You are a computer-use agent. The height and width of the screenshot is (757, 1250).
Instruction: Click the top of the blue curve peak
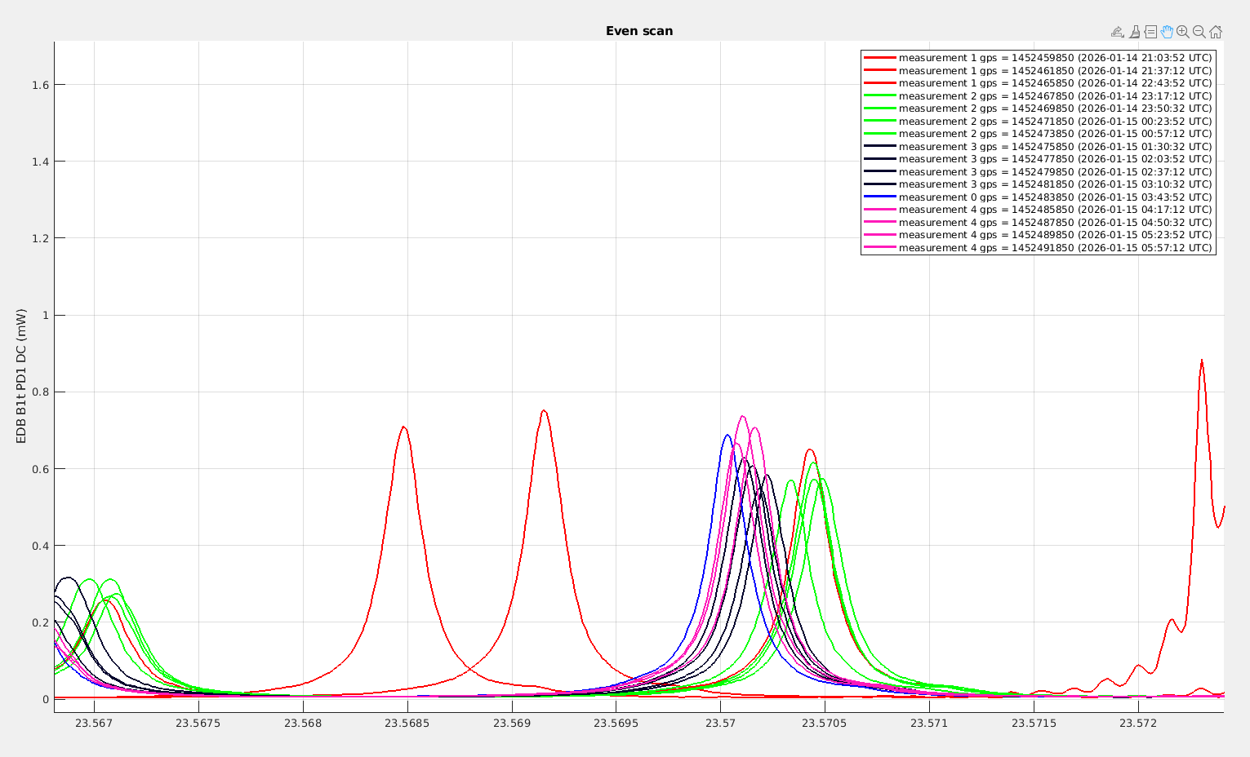point(727,436)
